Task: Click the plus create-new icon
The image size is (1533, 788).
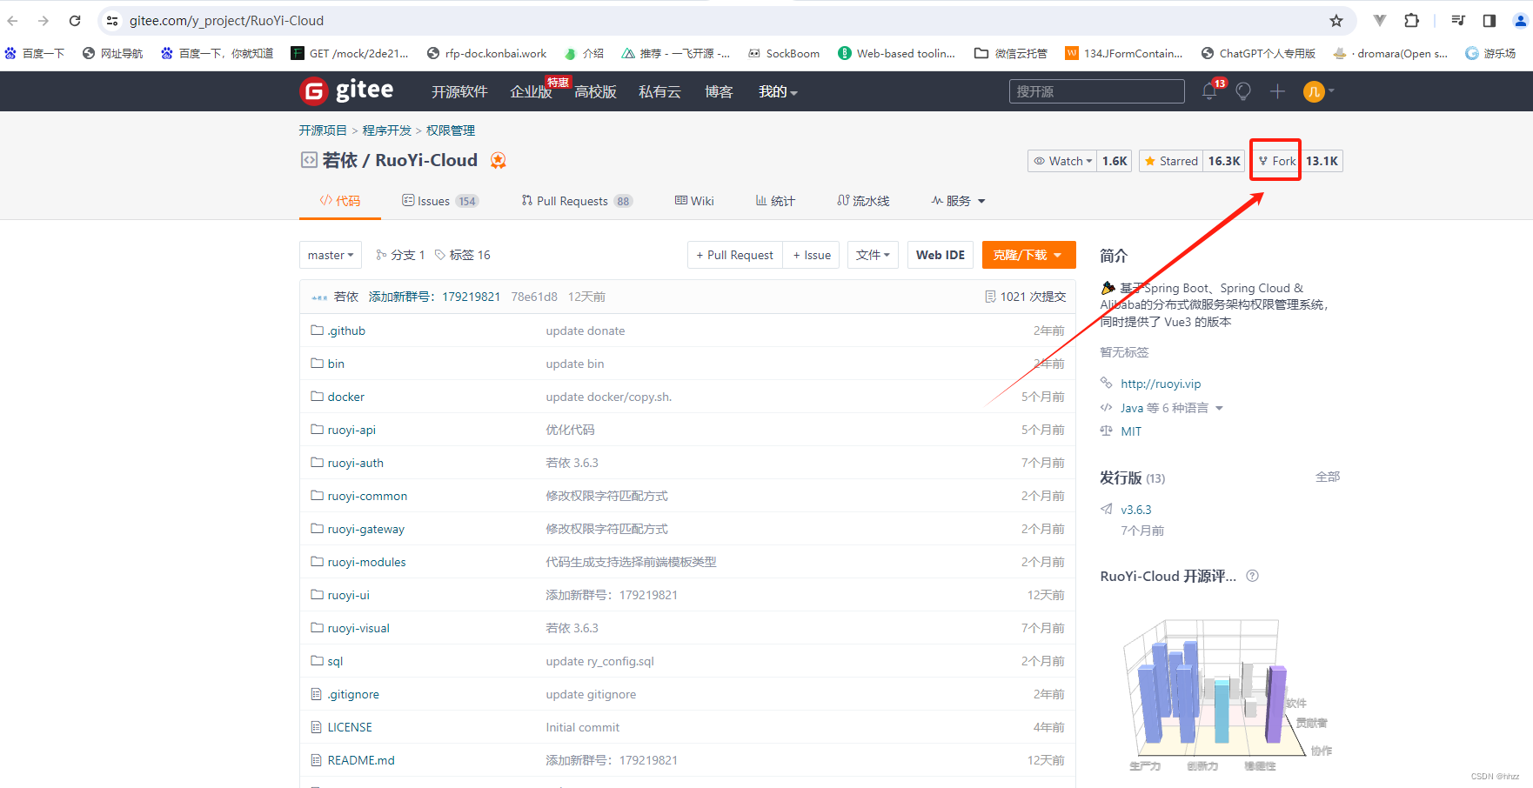Action: pyautogui.click(x=1277, y=91)
